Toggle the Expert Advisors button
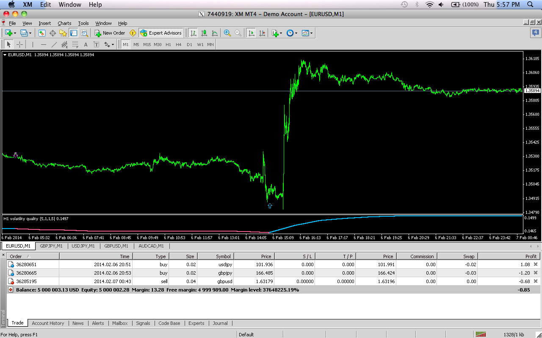 tap(160, 33)
